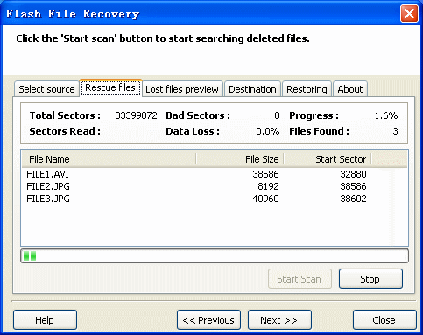Screen dimensions: 423x335
Task: Open Help
Action: (45, 320)
